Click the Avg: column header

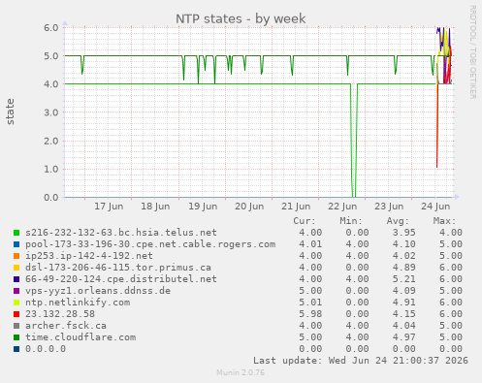click(x=398, y=221)
